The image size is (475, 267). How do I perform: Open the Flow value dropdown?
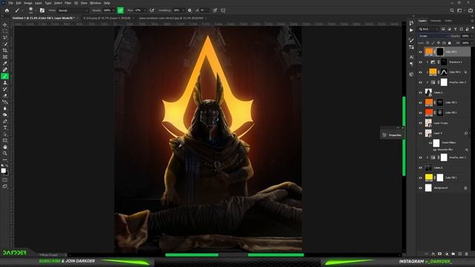145,10
